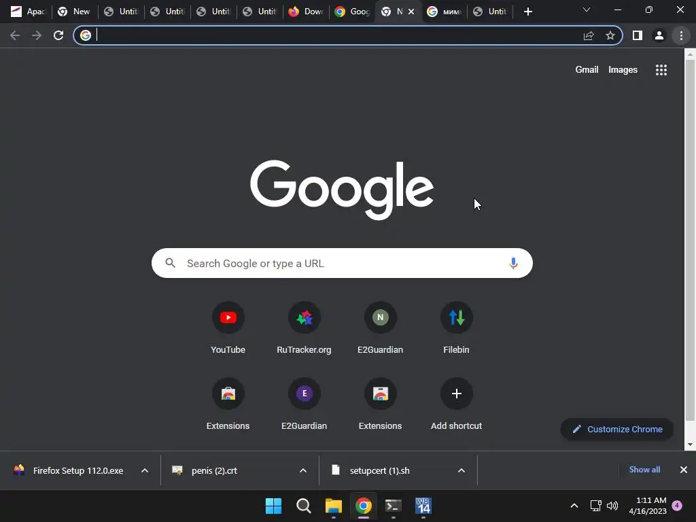Viewport: 696px width, 522px height.
Task: Click Show all downloads
Action: click(x=644, y=470)
